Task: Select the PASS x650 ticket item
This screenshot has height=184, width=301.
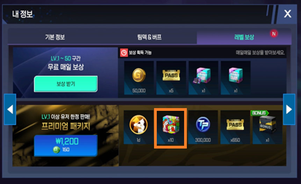Action: tap(235, 127)
